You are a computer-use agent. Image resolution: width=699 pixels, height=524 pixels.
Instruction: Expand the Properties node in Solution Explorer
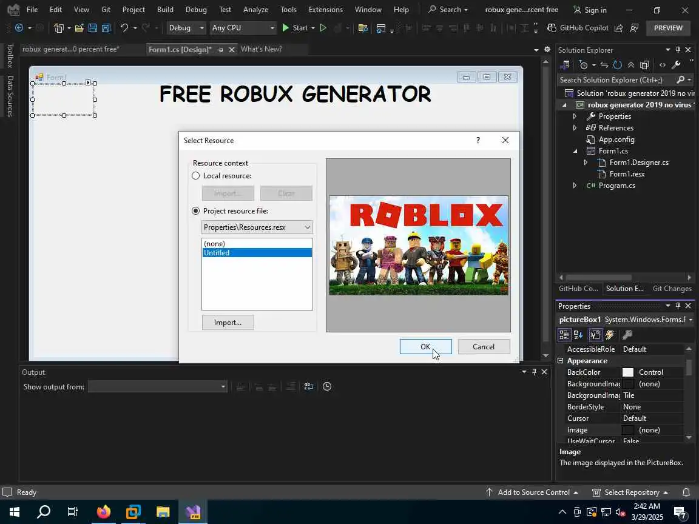[x=575, y=116]
